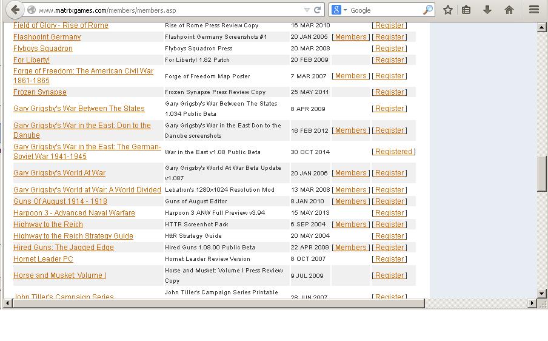Click Members link for Highway to the Reich
Image resolution: width=548 pixels, height=341 pixels.
[x=350, y=224]
